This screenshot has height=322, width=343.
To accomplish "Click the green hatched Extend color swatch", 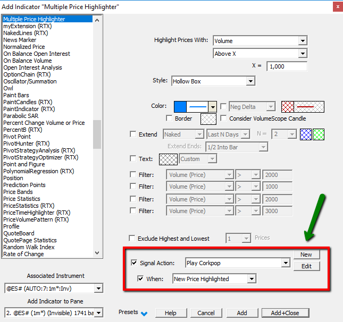I will [x=319, y=134].
